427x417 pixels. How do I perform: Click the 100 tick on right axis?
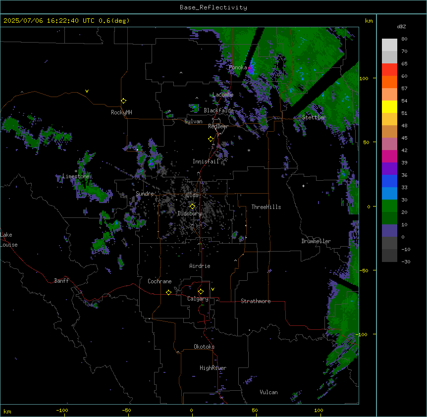[364, 78]
